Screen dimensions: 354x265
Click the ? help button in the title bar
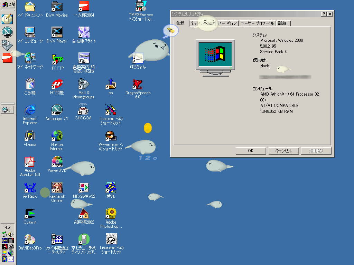(x=324, y=14)
